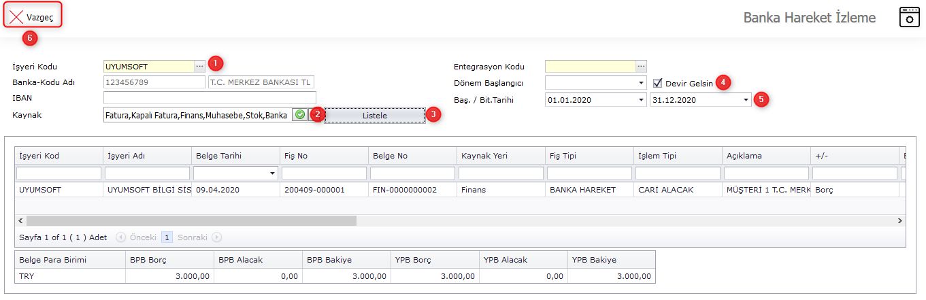Go to previous page with Önceki icon

coord(121,237)
